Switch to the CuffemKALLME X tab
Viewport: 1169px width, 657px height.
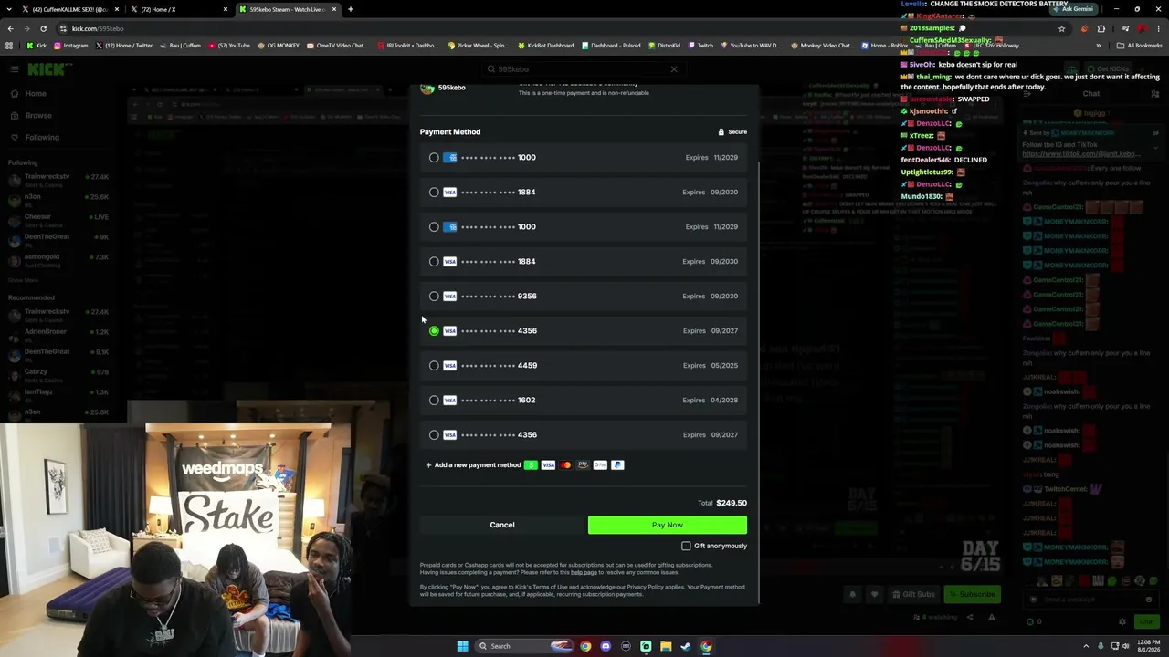pyautogui.click(x=70, y=9)
